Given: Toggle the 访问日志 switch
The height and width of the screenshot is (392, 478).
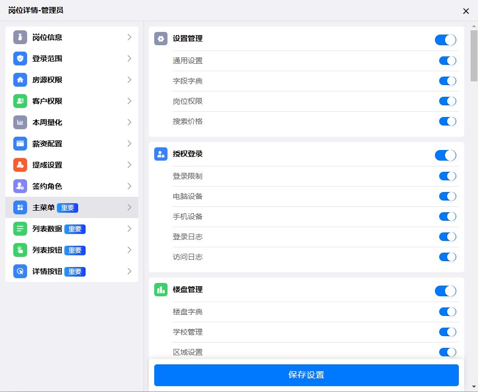Looking at the screenshot, I should pos(447,257).
